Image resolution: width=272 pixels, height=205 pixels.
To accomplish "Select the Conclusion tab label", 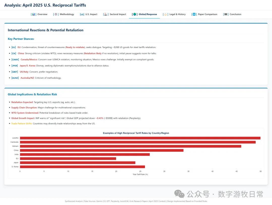I will (235, 14).
